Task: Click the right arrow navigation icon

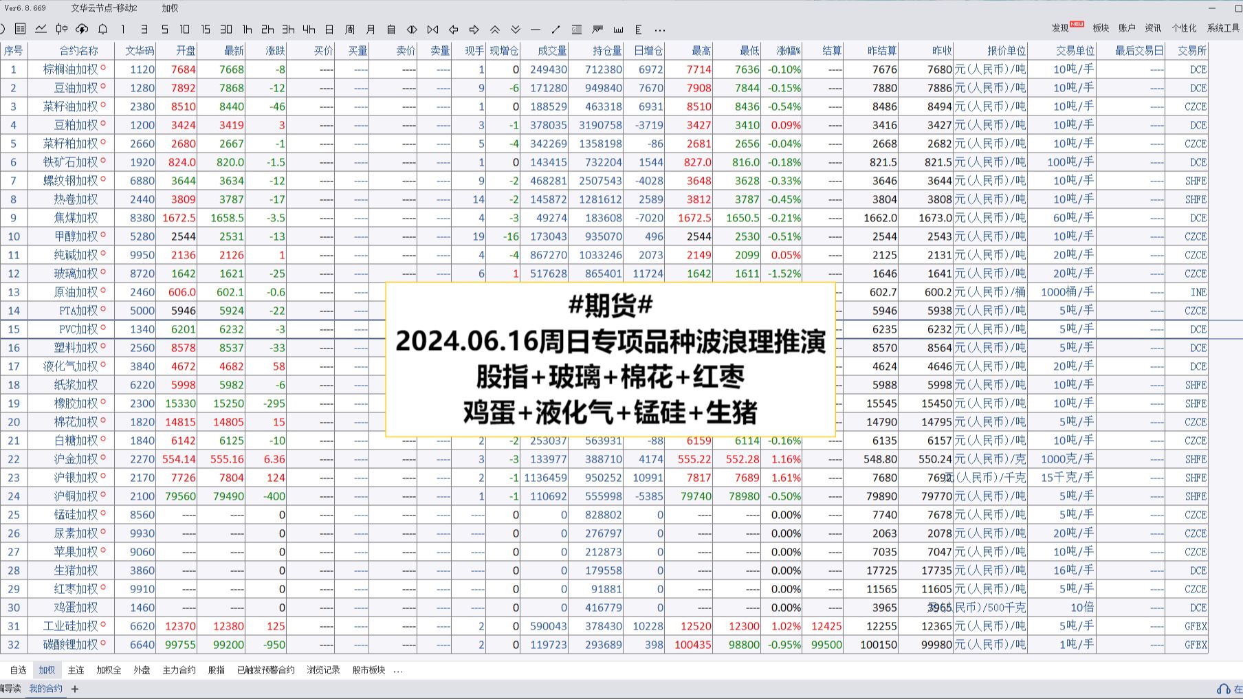Action: click(474, 29)
